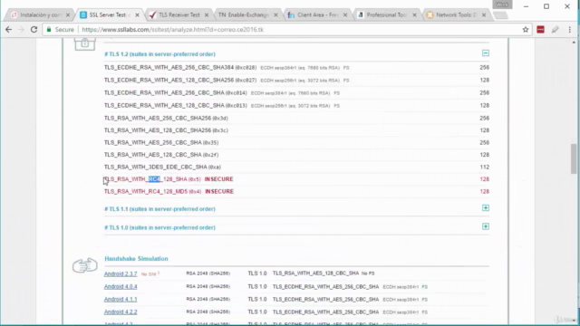Close the TN Enable-Exchange tab

tap(275, 15)
